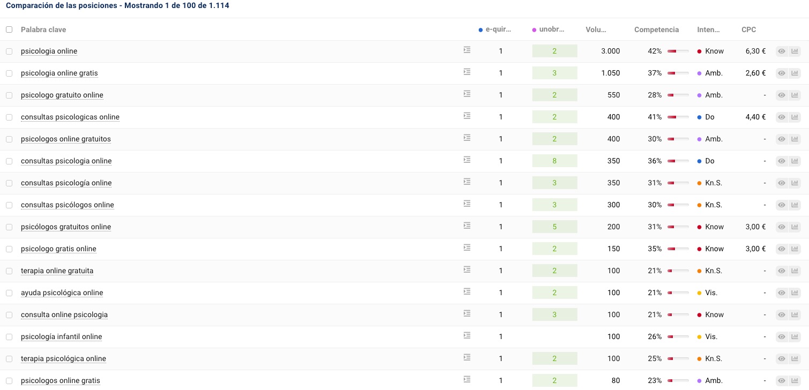
Task: Open keyword link psicologos online gratuitos
Action: point(66,139)
